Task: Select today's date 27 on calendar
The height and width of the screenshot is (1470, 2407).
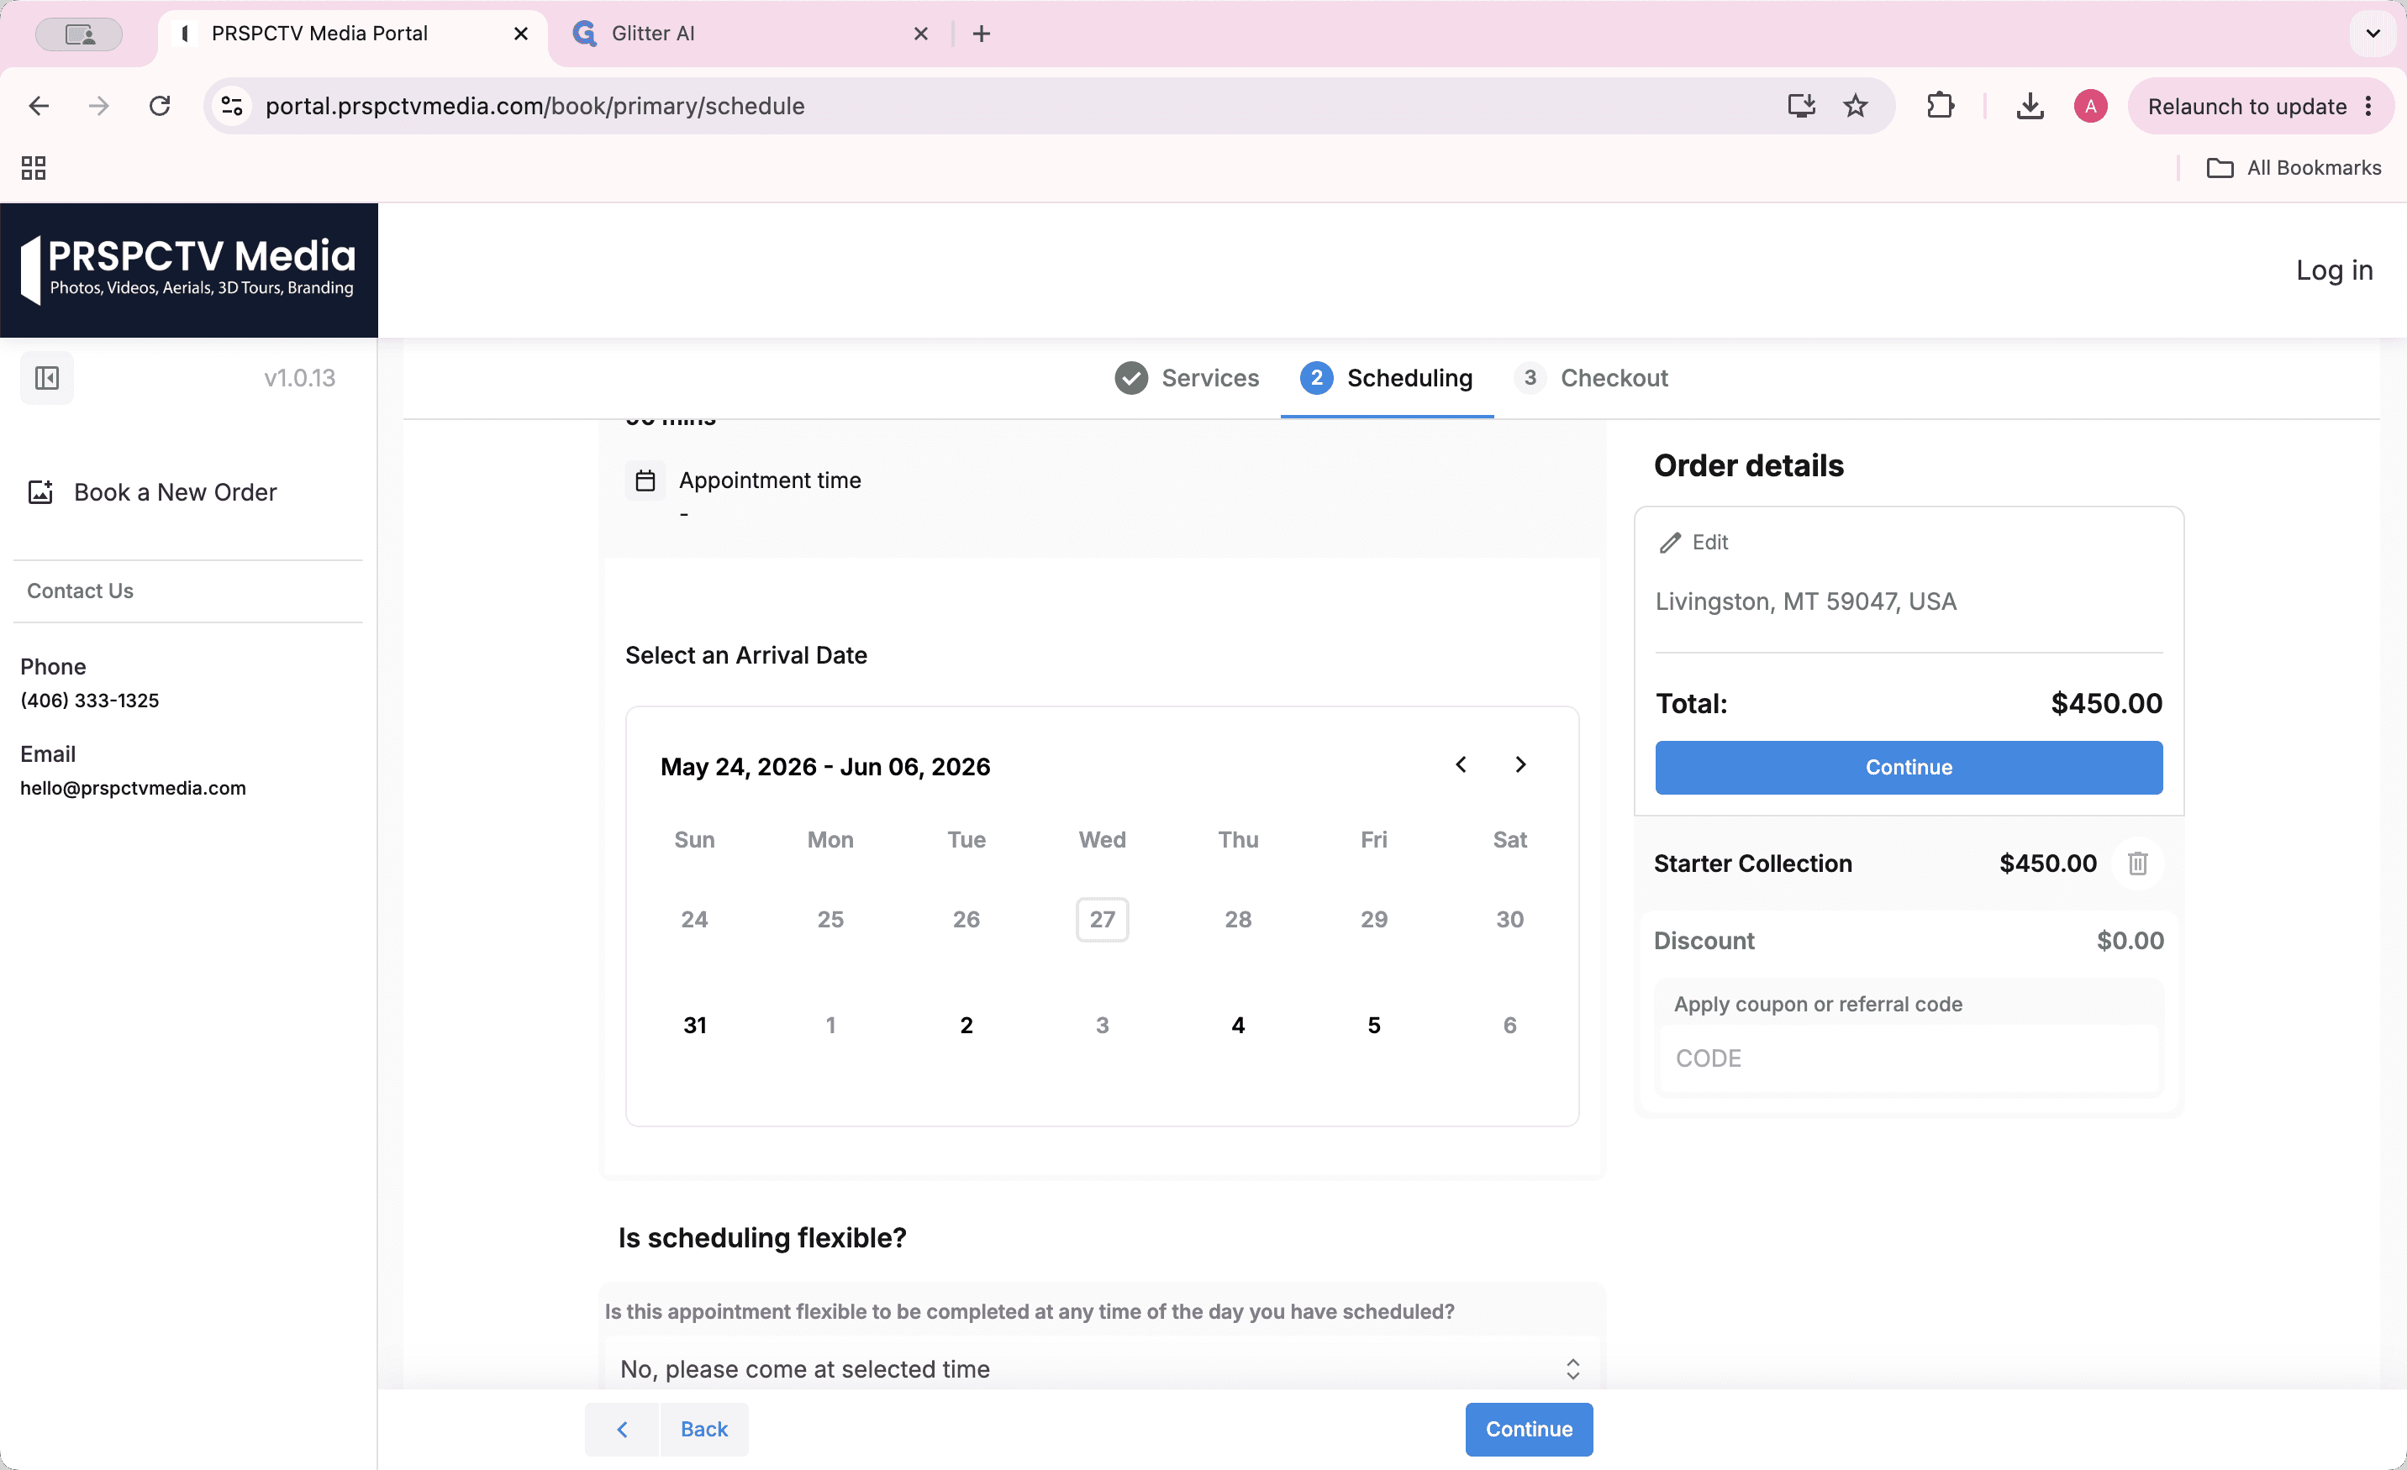Action: pyautogui.click(x=1102, y=920)
